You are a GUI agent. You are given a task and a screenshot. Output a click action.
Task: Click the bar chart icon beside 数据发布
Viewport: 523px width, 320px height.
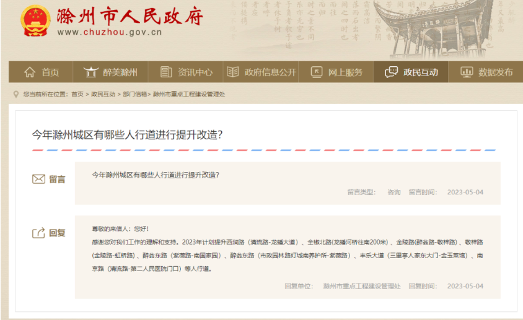click(467, 72)
